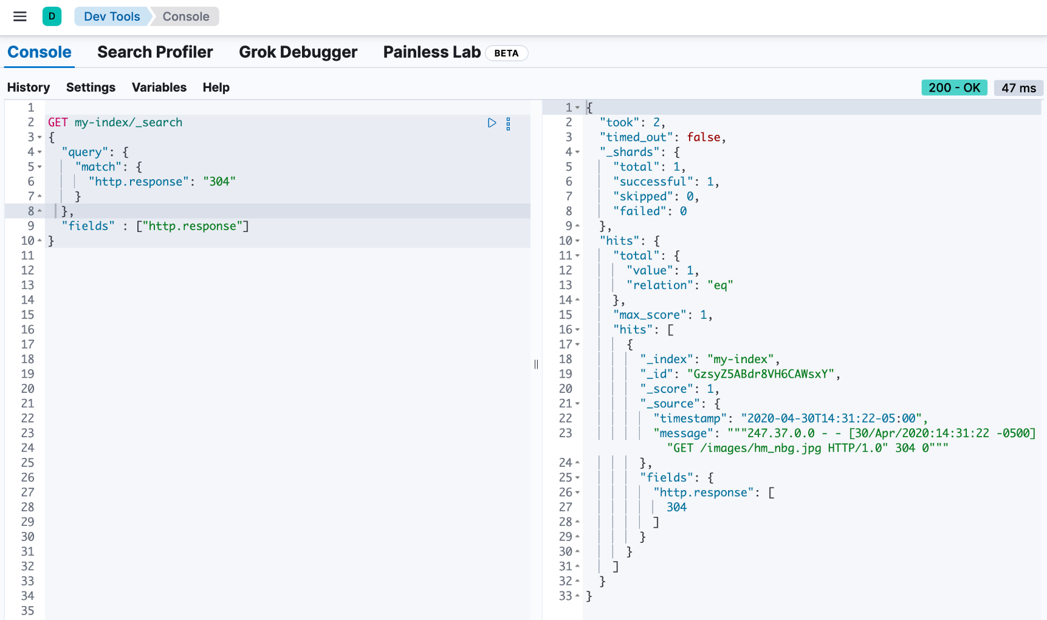Image resolution: width=1047 pixels, height=620 pixels.
Task: Fold the _shards object in response
Action: [x=577, y=152]
